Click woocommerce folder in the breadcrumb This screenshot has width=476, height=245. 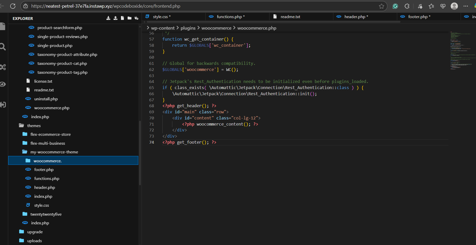coord(216,28)
